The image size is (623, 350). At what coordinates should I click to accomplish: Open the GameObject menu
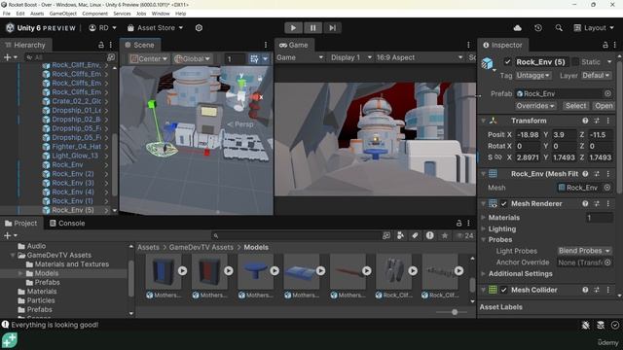(62, 14)
